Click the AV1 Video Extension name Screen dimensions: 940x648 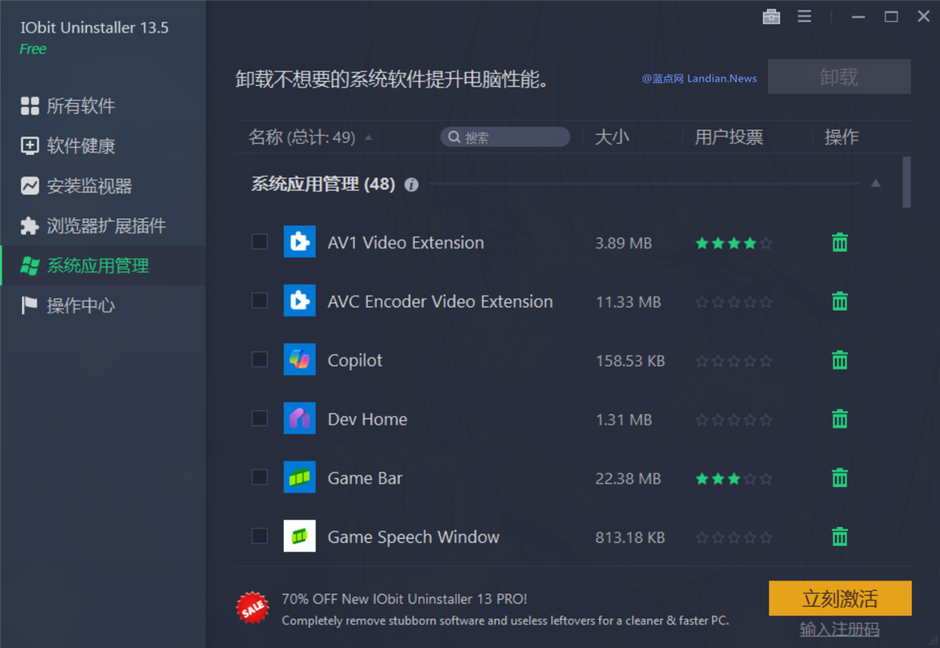(x=405, y=243)
